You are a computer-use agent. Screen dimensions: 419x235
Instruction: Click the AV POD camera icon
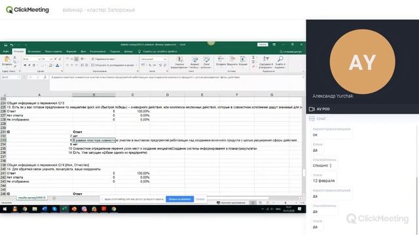coord(312,109)
